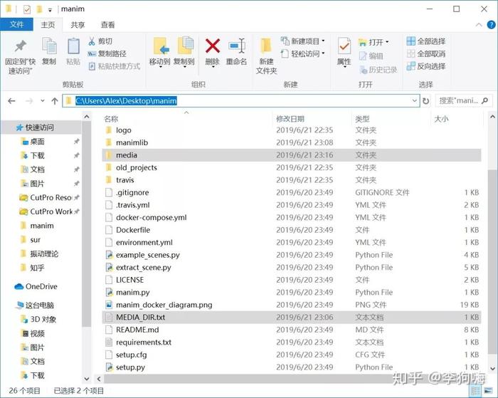Open recent locations dropdown arrow

(43, 101)
